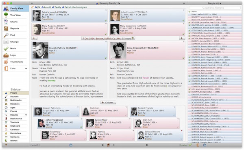Toggle the mark for LEE, Janet Norton in list
The image size is (244, 150).
[190, 89]
